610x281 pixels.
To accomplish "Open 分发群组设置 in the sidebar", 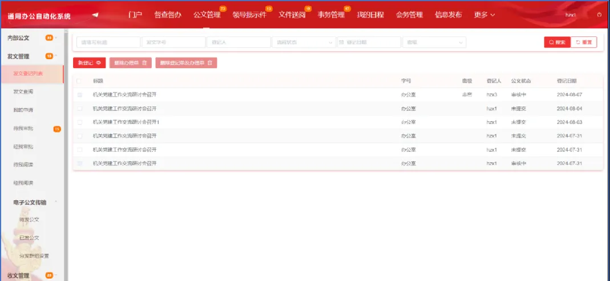I will [x=34, y=256].
